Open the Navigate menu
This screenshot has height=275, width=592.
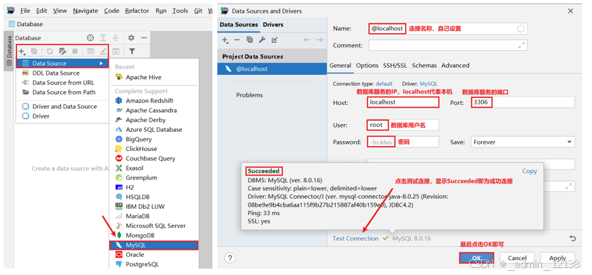tap(85, 11)
